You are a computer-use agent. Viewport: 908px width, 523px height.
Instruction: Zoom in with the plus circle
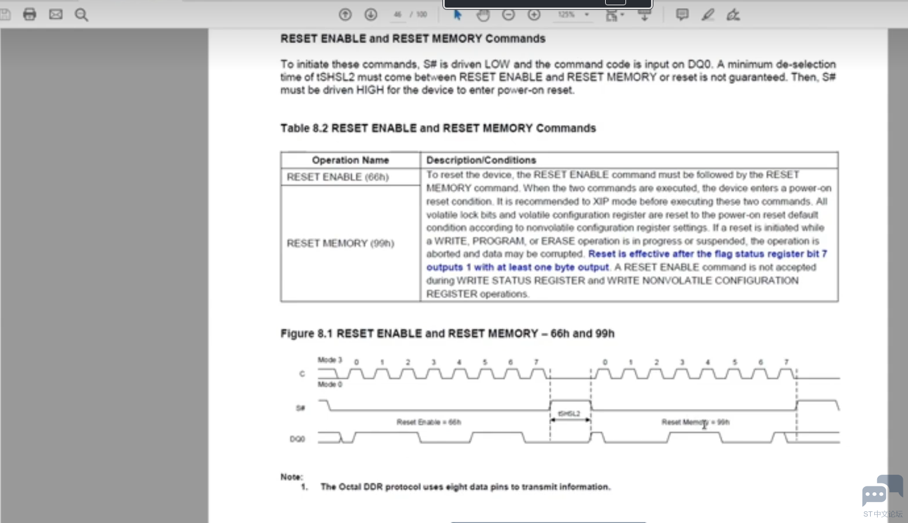point(534,15)
